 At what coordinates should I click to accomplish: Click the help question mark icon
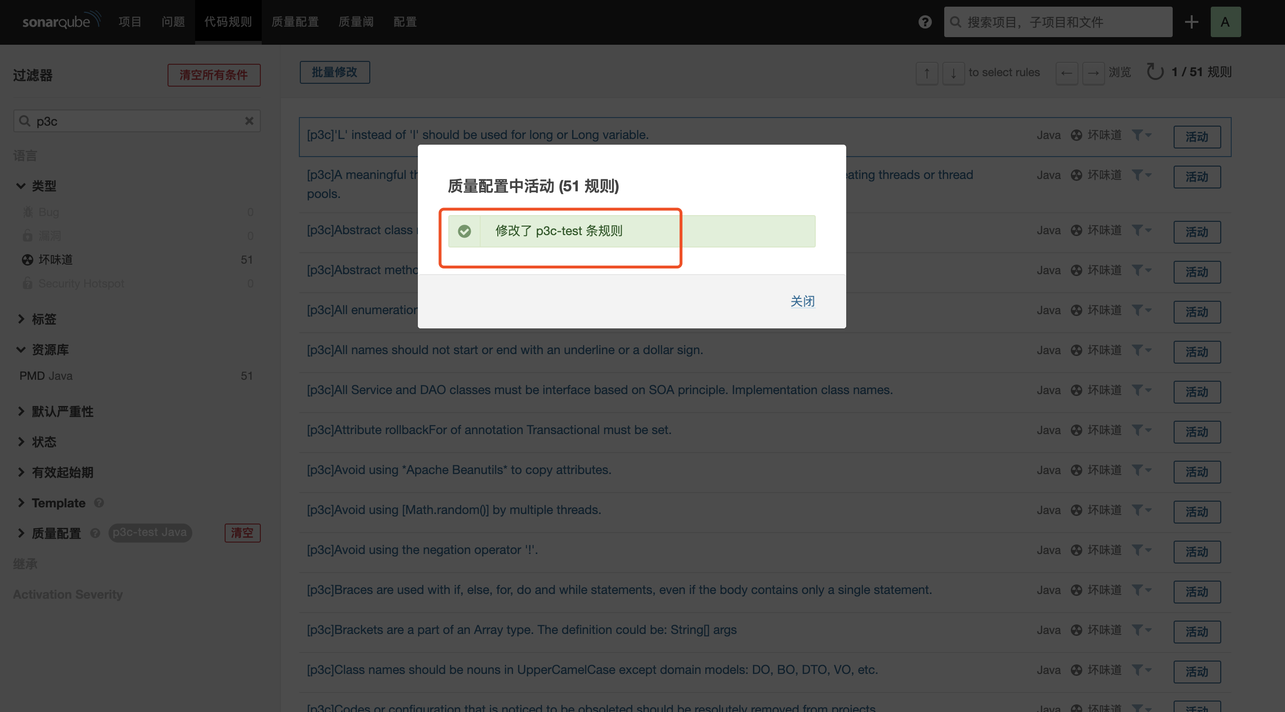point(926,22)
